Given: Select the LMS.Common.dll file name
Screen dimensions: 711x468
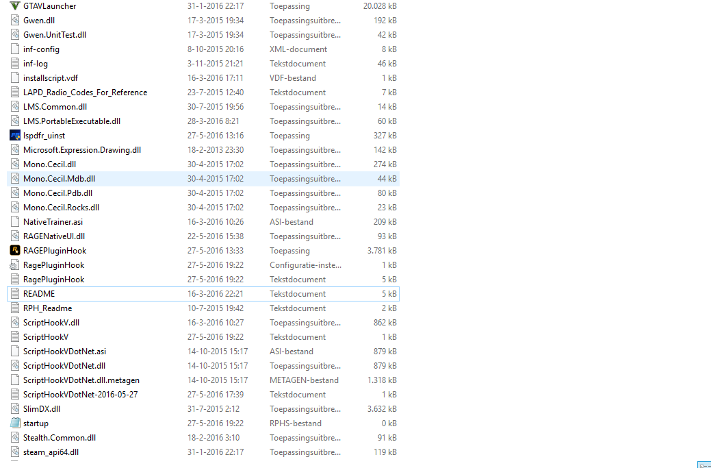Looking at the screenshot, I should [x=55, y=107].
